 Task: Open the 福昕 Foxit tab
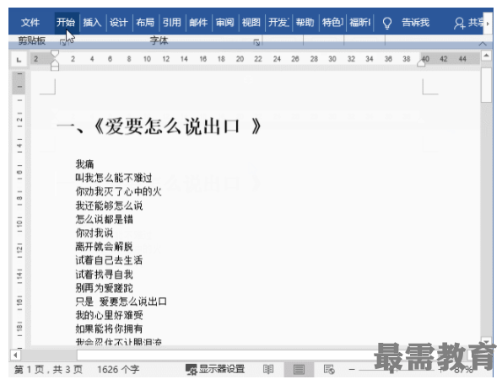pos(359,23)
